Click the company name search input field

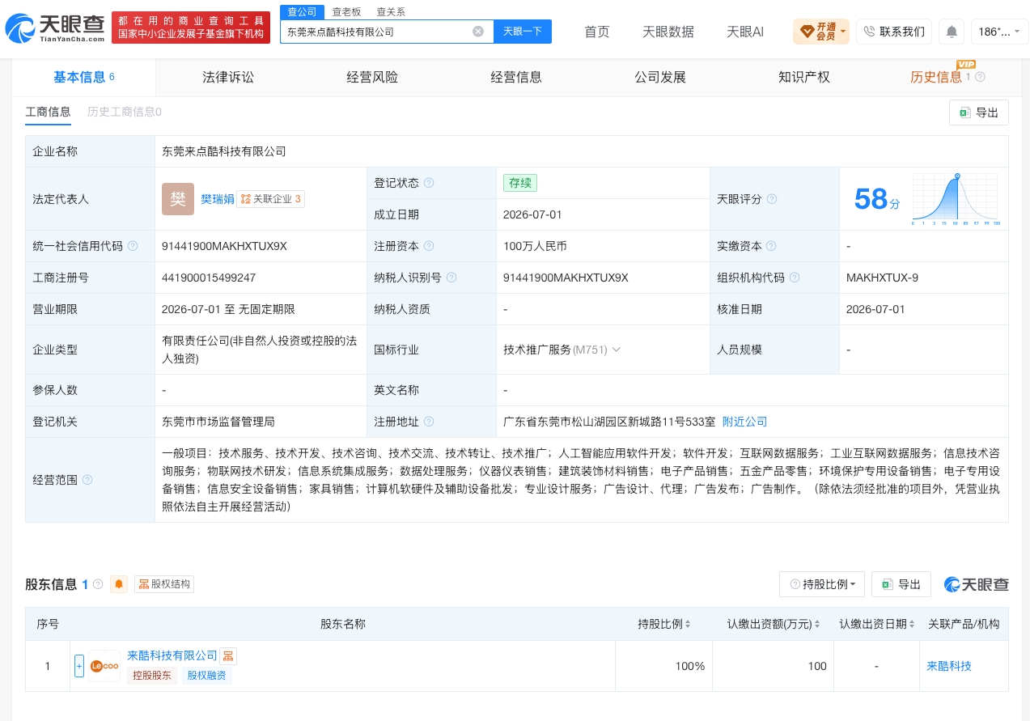point(376,32)
